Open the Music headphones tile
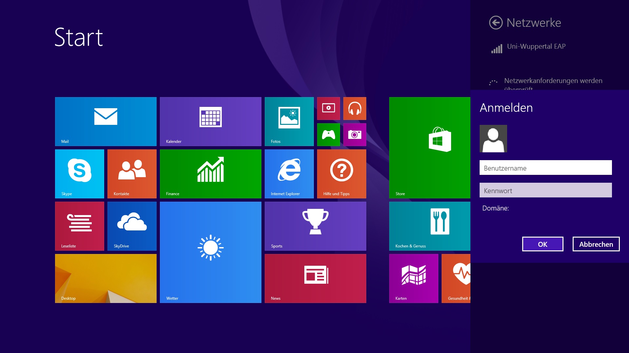The image size is (629, 353). [354, 108]
